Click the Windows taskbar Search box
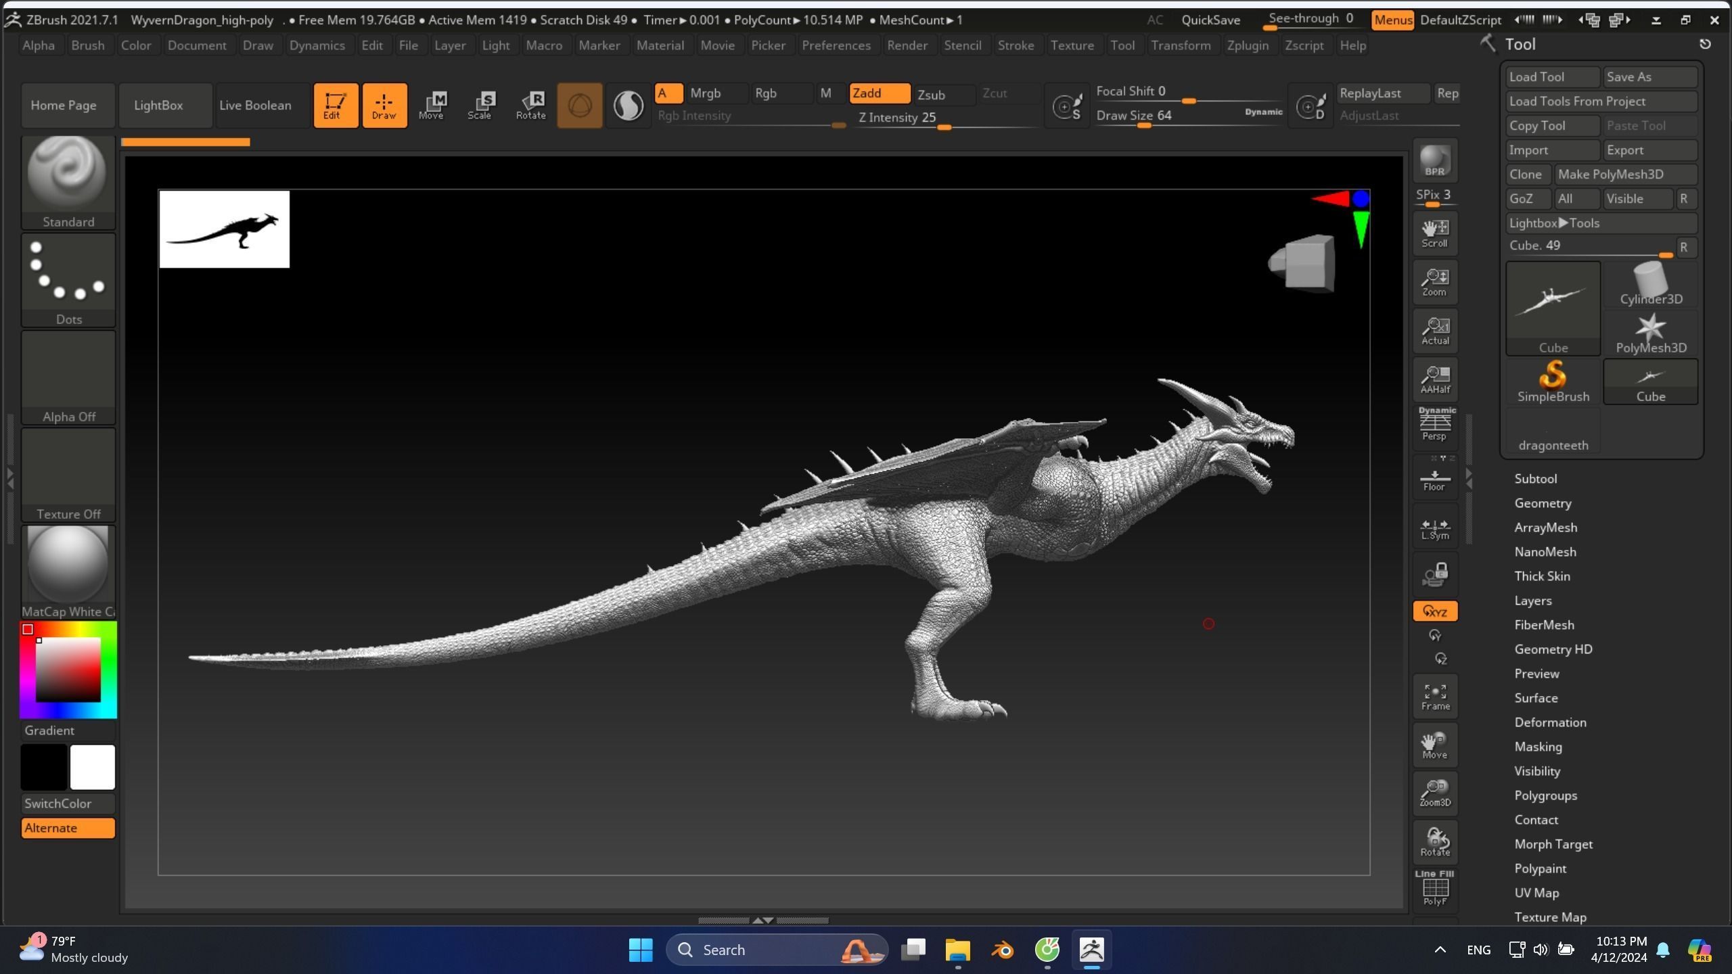Screen dimensions: 1732x974 point(777,950)
